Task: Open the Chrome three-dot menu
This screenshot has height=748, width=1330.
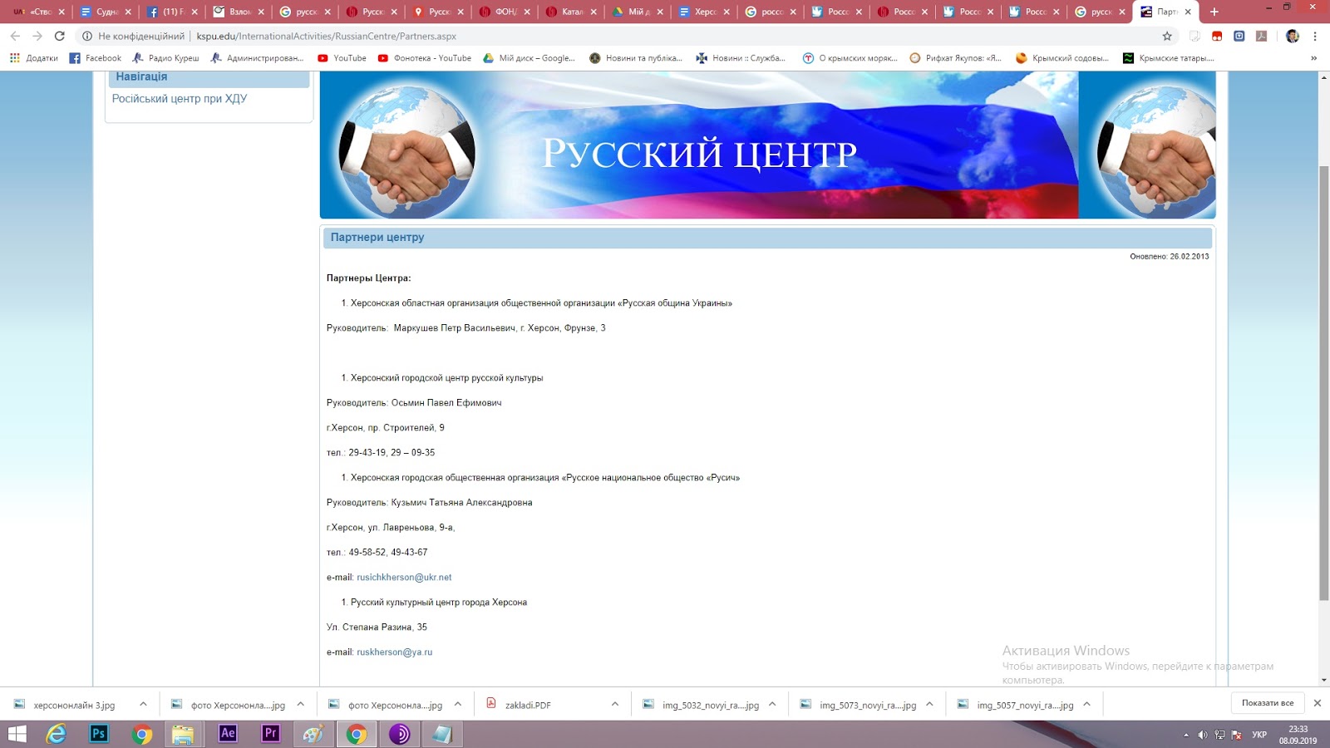Action: 1315,36
